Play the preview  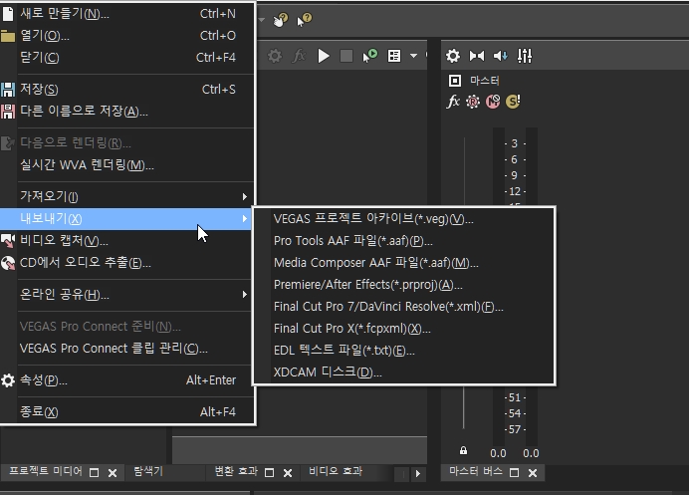point(324,56)
